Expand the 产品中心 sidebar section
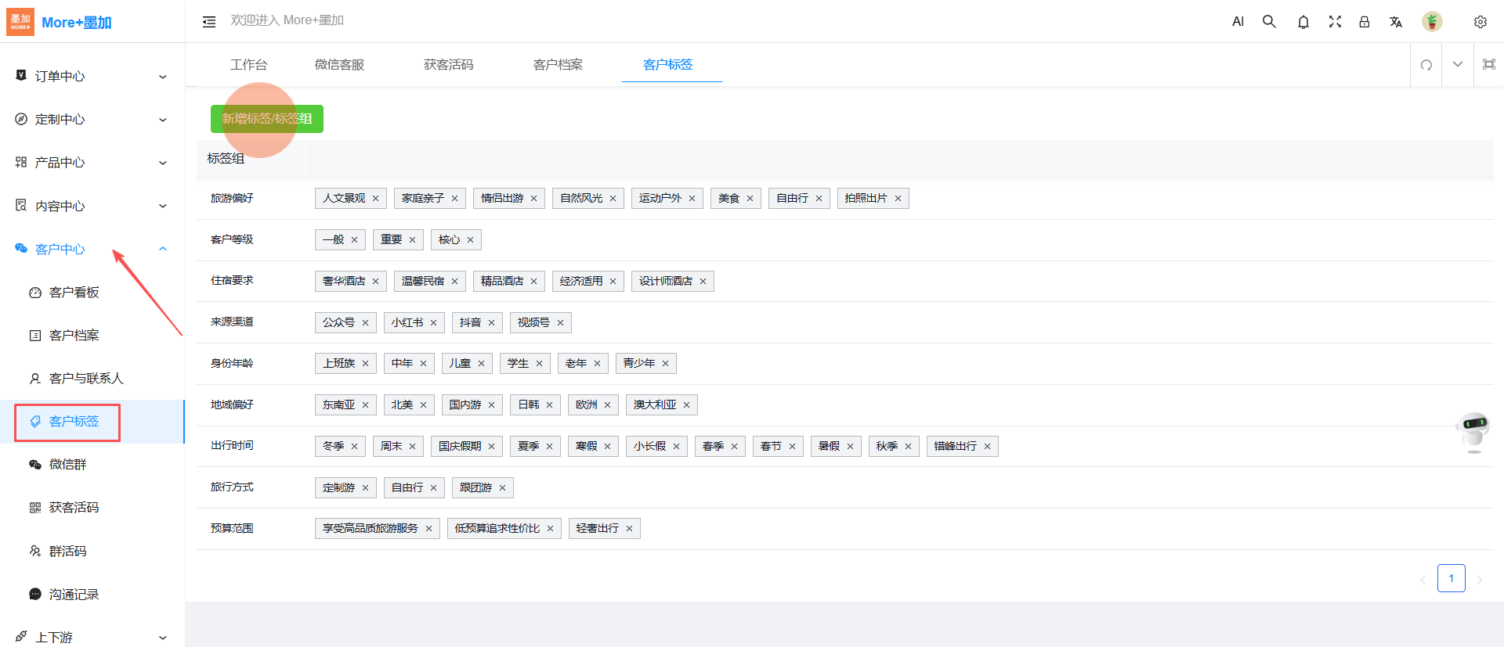Image resolution: width=1504 pixels, height=647 pixels. pyautogui.click(x=92, y=163)
